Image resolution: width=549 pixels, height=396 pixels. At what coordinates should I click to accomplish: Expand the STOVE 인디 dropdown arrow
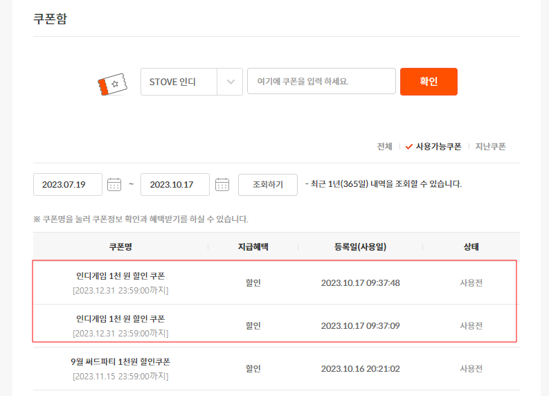[230, 82]
